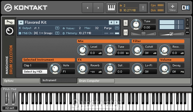Enable Select by MIDI
The width and height of the screenshot is (193, 112).
coord(35,72)
